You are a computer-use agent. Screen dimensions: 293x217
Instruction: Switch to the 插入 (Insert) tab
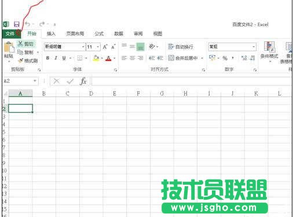pyautogui.click(x=51, y=34)
